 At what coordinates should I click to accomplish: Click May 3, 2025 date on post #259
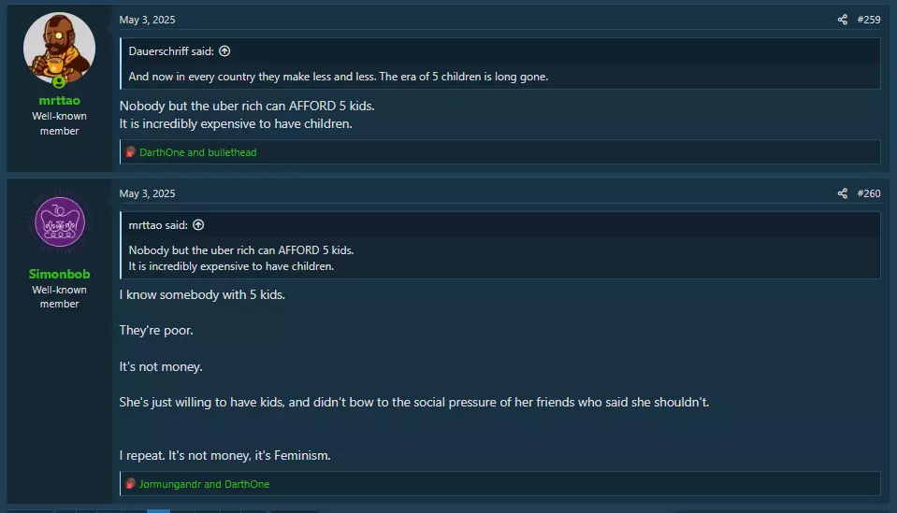click(147, 20)
